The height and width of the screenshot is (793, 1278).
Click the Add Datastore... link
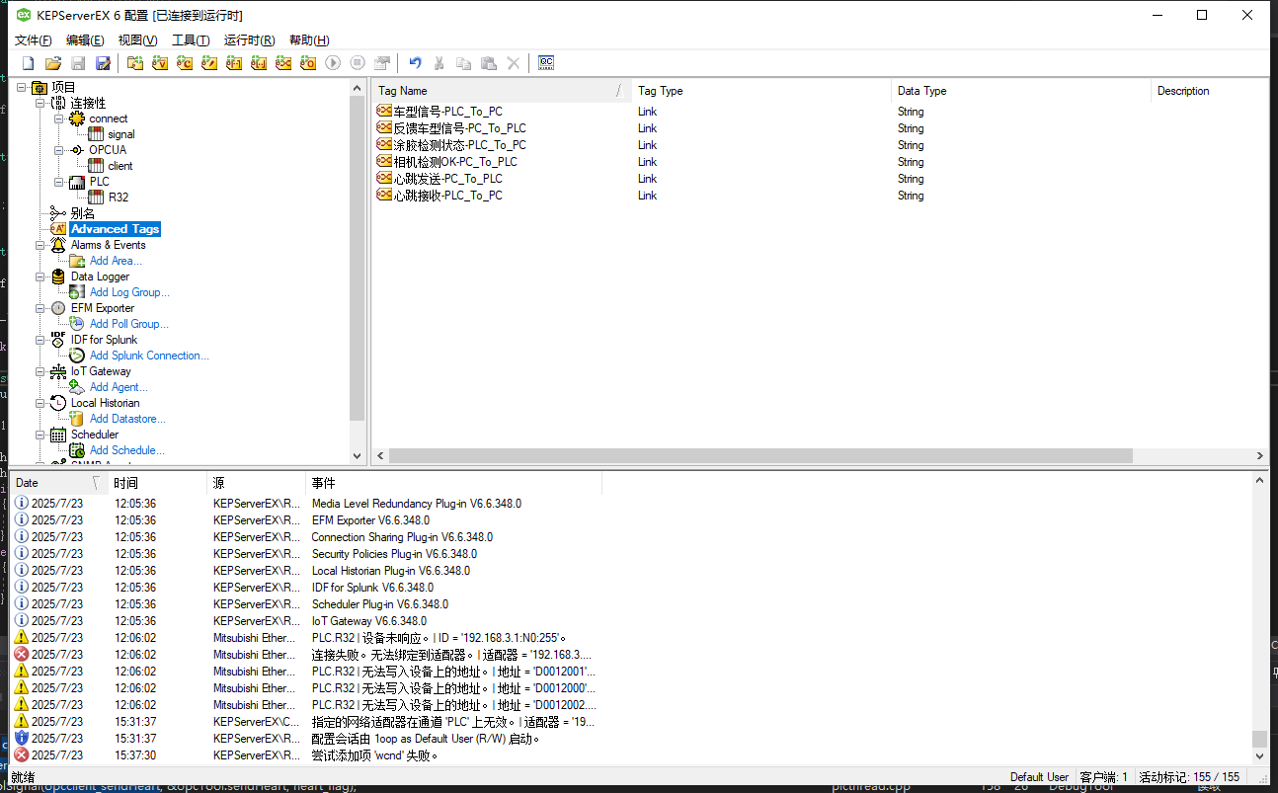(127, 419)
